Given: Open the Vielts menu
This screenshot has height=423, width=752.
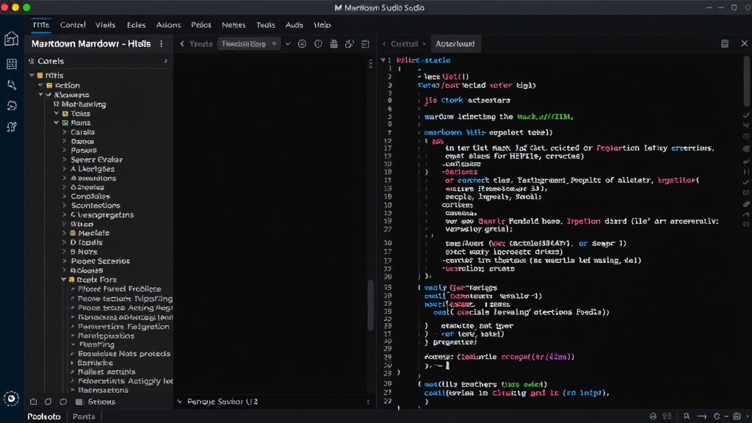Looking at the screenshot, I should (105, 25).
